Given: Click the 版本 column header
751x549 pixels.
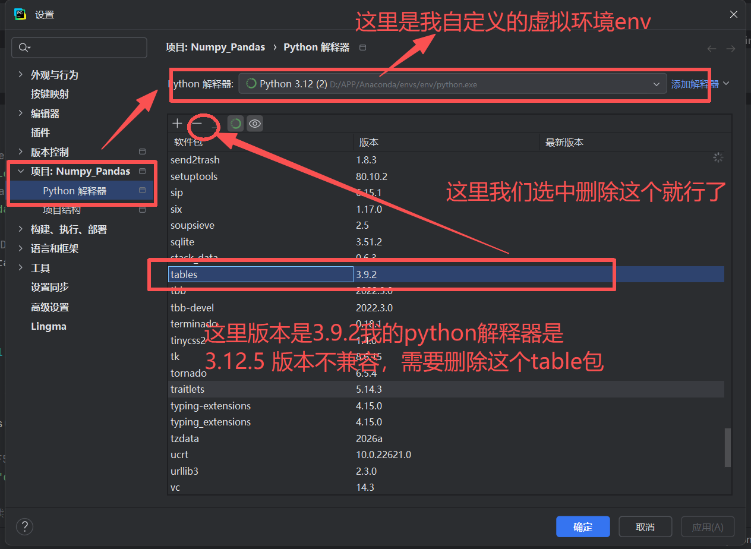Looking at the screenshot, I should click(447, 143).
